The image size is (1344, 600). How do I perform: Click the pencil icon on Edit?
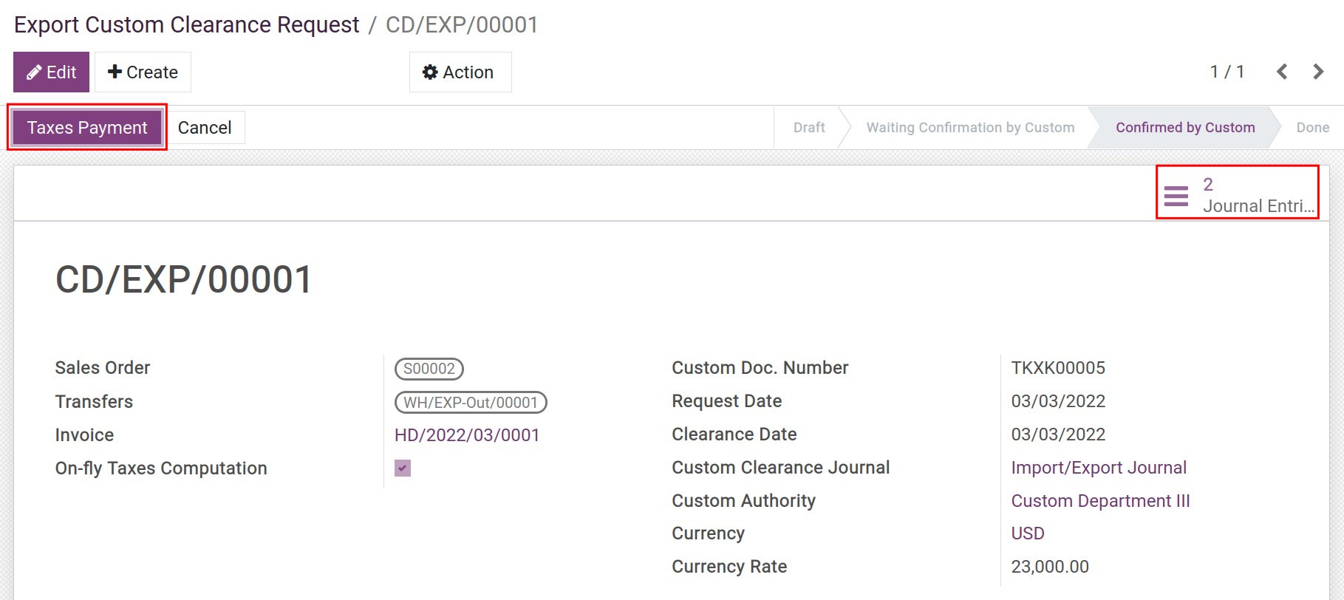[x=34, y=72]
